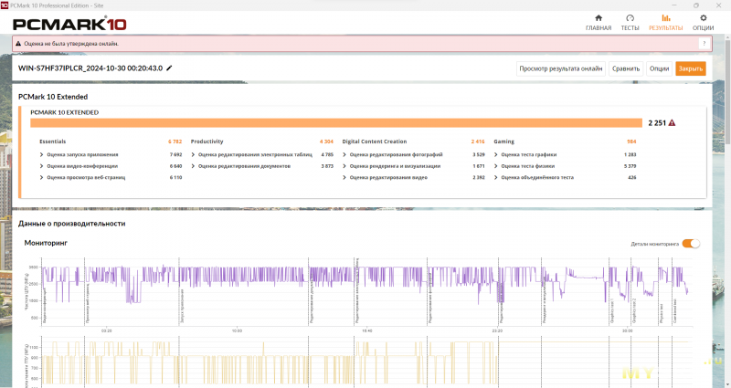Click the Essentials score 6 782
Image resolution: width=731 pixels, height=388 pixels.
tap(175, 142)
